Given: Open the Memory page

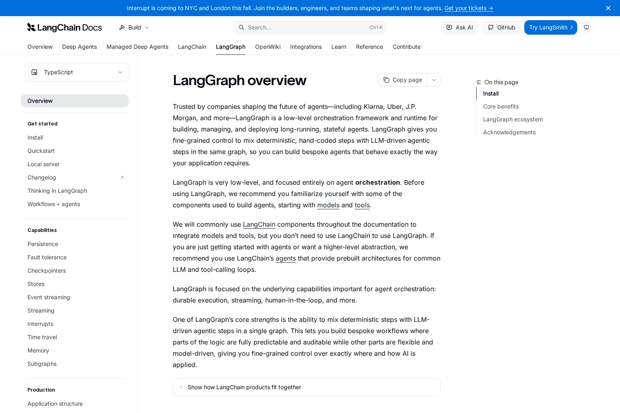Looking at the screenshot, I should point(38,350).
